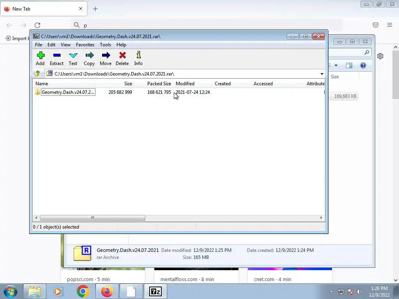Extract the archive using the Extract icon

click(56, 58)
